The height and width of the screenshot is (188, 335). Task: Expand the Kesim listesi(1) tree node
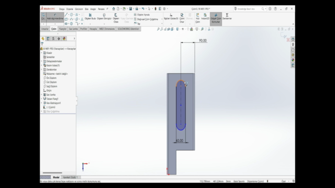42,65
